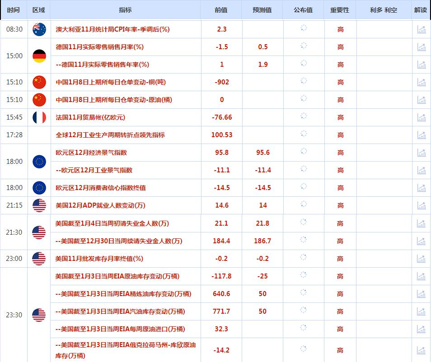The width and height of the screenshot is (431, 362).
Task: Open chart icon for 欧元区12月经济景气指数 row
Action: point(422,153)
